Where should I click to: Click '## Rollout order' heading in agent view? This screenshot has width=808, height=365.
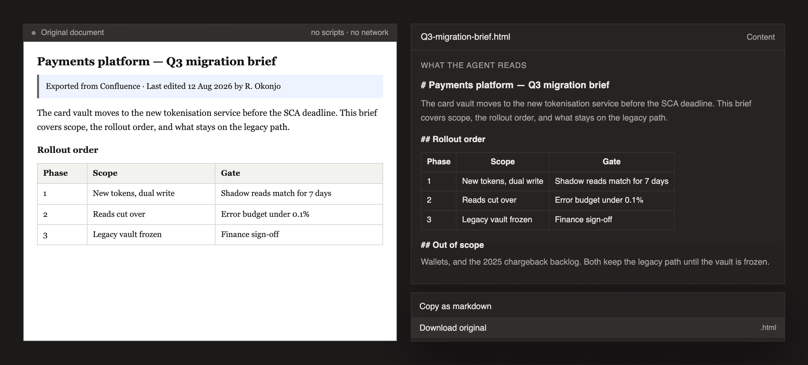click(x=453, y=139)
